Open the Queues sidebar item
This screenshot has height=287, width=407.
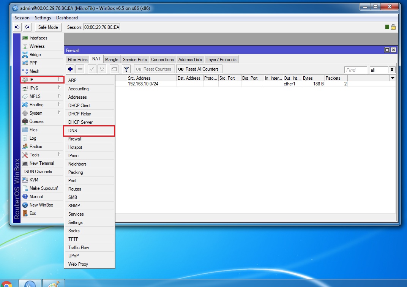[36, 121]
